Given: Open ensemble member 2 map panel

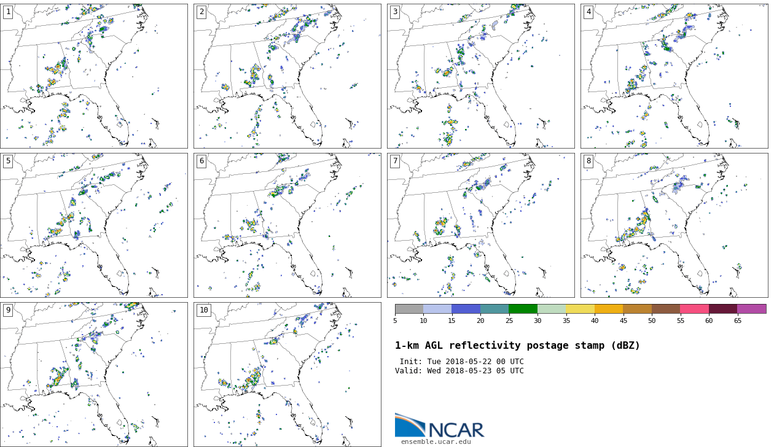Looking at the screenshot, I should tap(287, 76).
